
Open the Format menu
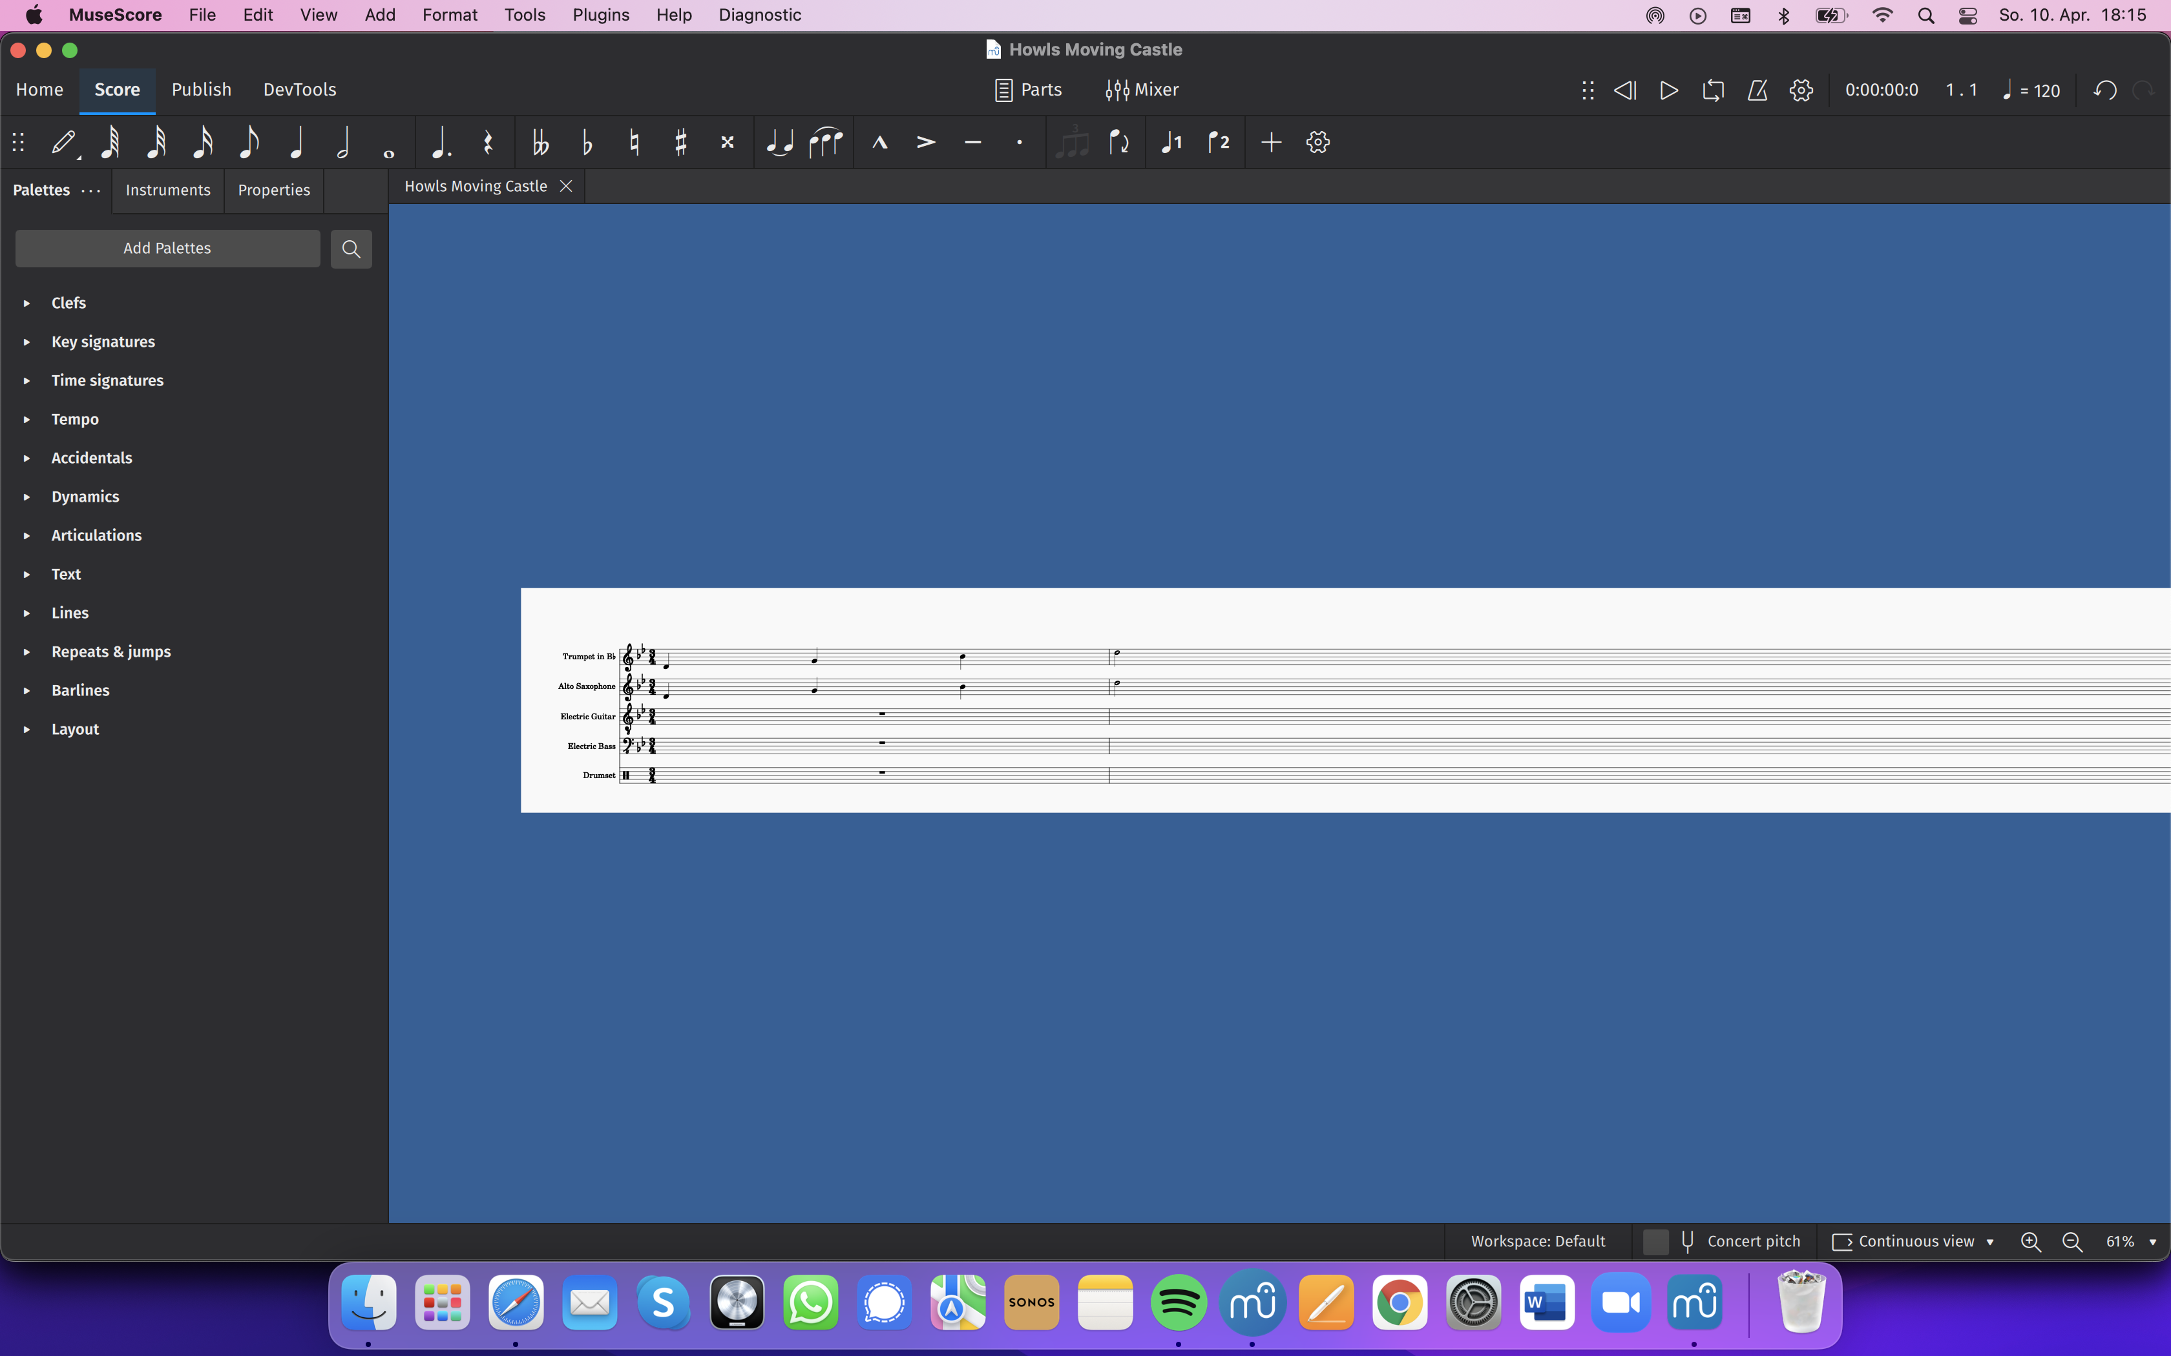tap(450, 14)
